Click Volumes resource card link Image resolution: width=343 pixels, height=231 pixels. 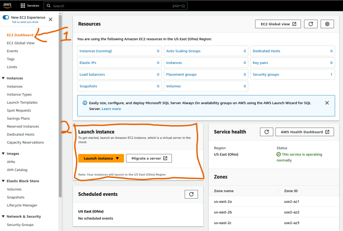click(x=173, y=86)
